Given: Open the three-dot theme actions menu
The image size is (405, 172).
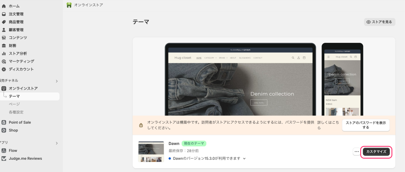Looking at the screenshot, I should (x=356, y=152).
